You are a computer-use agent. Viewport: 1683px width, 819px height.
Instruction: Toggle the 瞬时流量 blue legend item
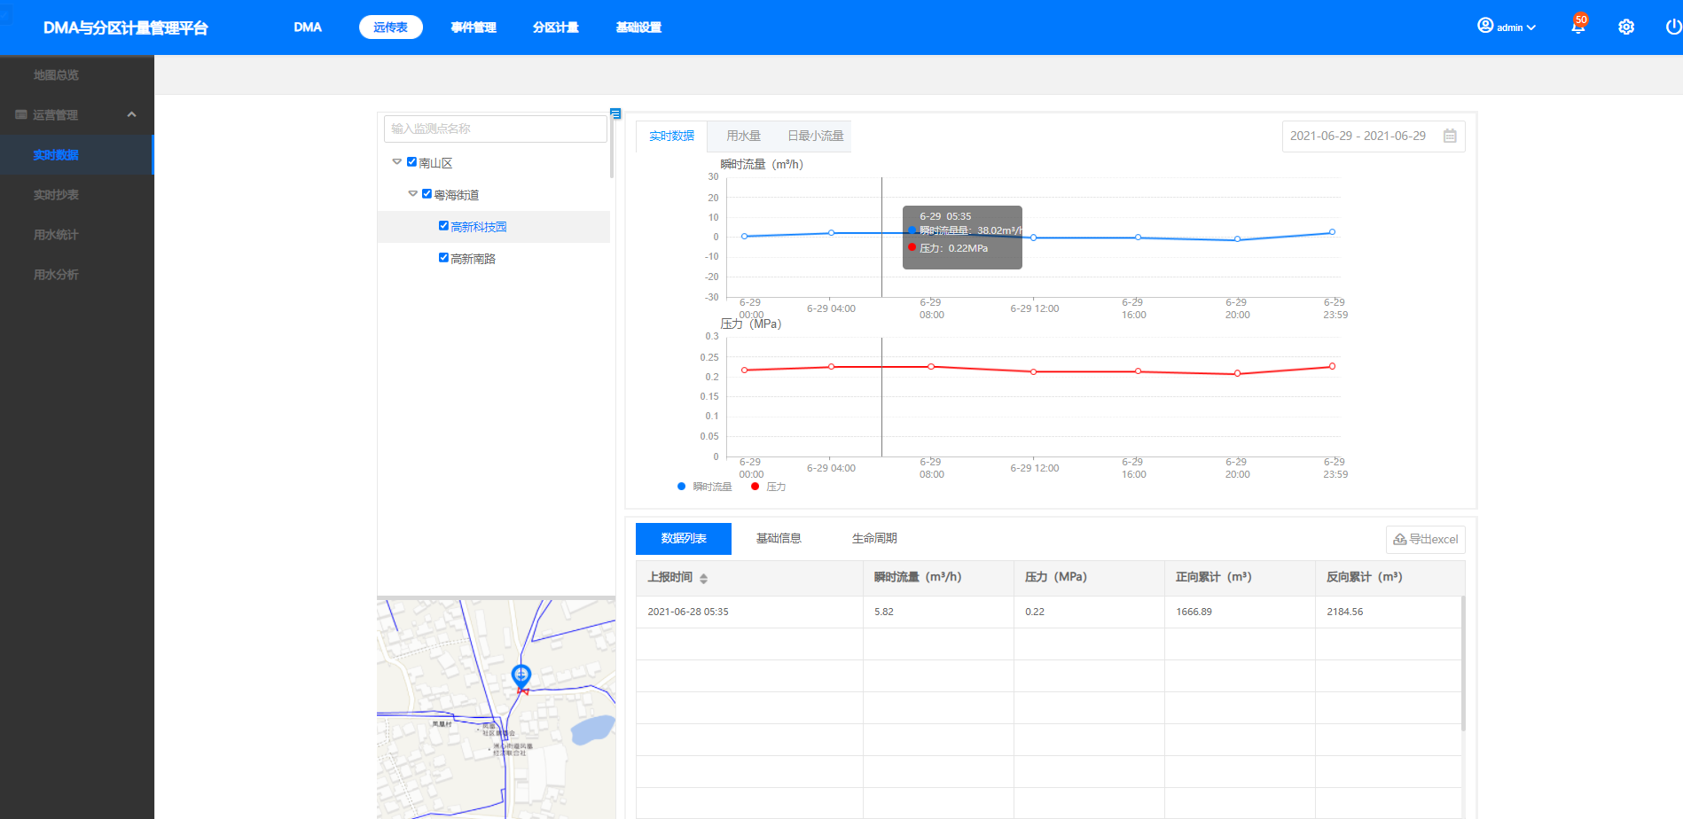tap(705, 487)
